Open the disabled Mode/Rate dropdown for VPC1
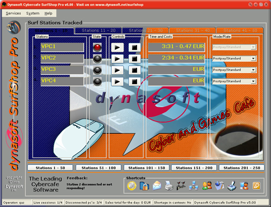 (x=234, y=47)
